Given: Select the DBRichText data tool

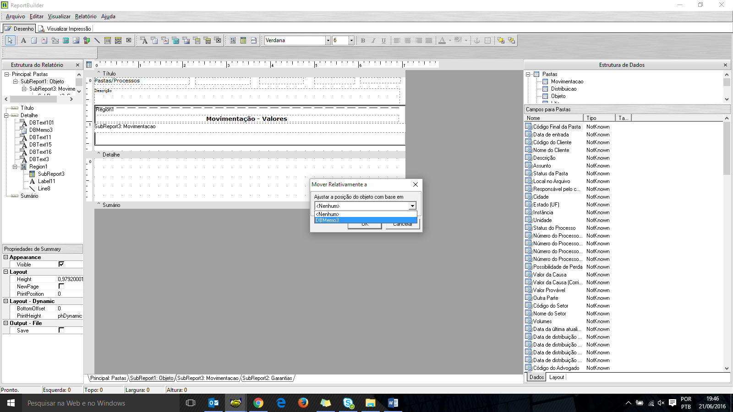Looking at the screenshot, I should [165, 40].
